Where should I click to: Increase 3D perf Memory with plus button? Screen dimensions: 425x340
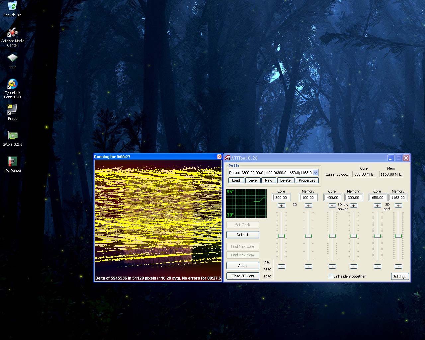[x=398, y=206]
